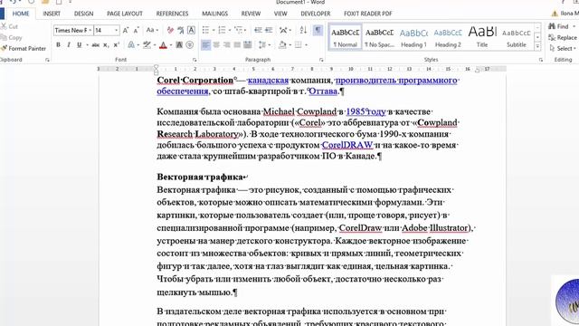Apply text highlight color
This screenshot has height=326, width=579.
147,45
